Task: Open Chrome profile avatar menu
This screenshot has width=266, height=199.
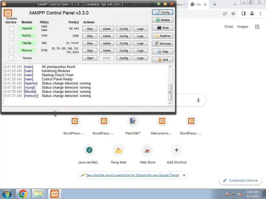Action: click(252, 13)
